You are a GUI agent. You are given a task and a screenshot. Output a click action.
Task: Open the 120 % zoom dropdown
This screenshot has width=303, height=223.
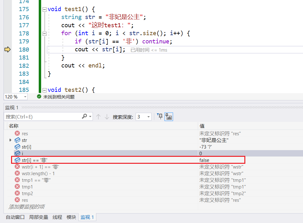pyautogui.click(x=25, y=97)
